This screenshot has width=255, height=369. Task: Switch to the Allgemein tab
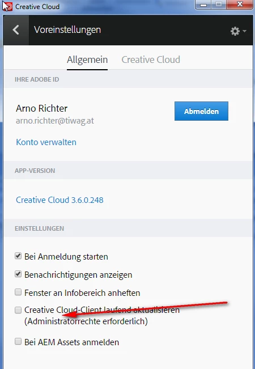coord(87,60)
